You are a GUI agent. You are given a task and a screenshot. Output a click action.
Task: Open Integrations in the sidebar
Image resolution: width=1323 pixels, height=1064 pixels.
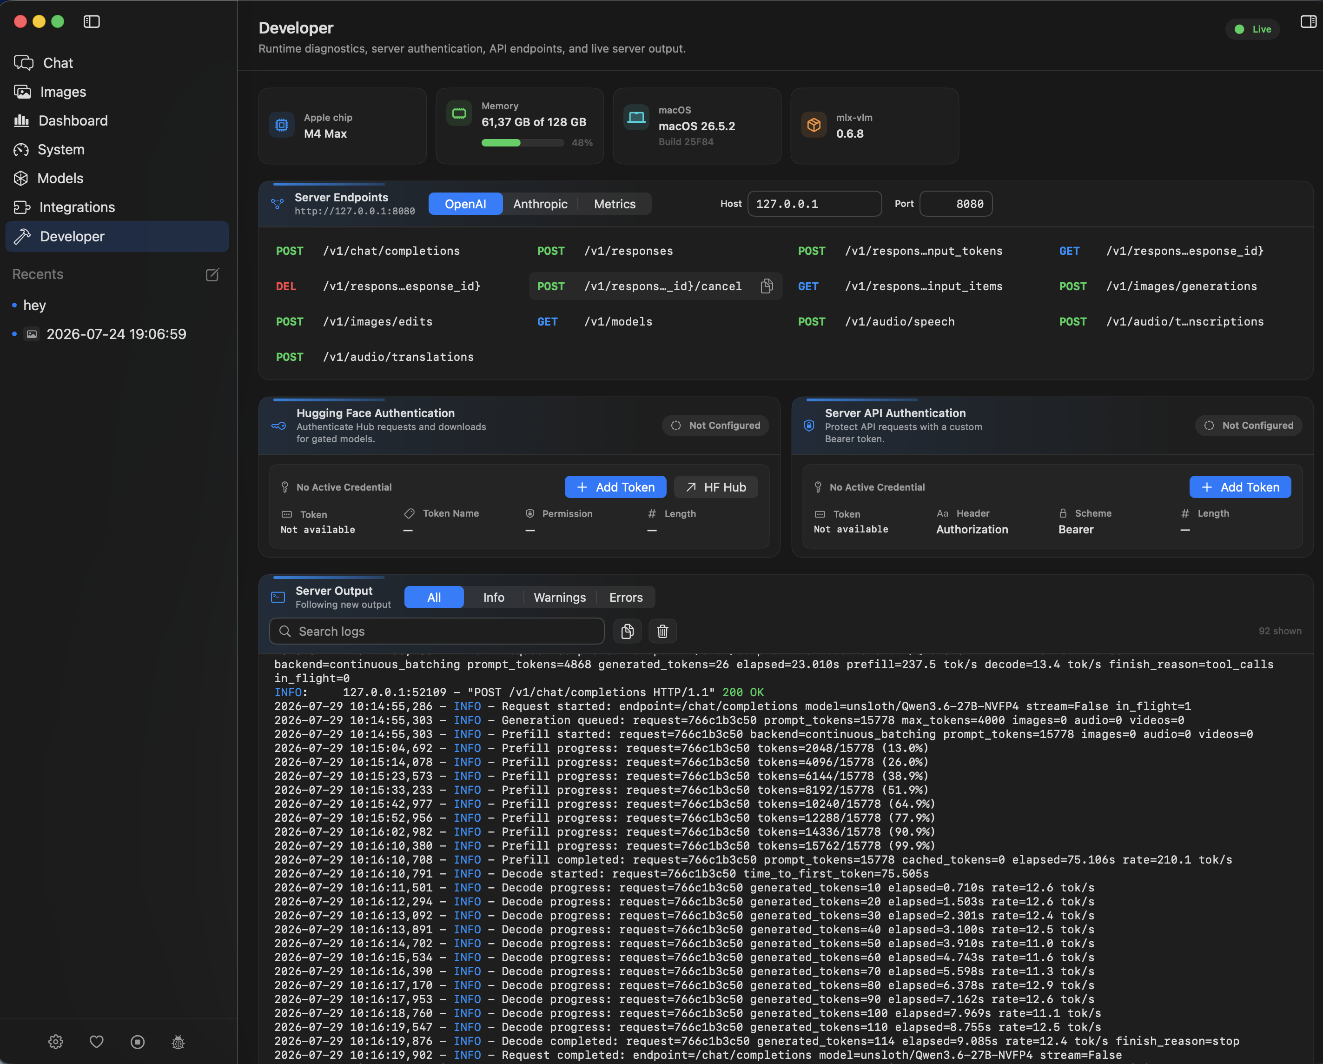coord(117,207)
